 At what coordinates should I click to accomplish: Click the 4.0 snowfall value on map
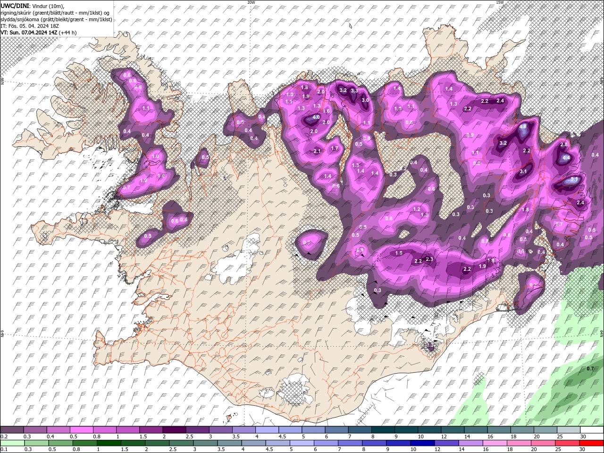[x=316, y=117]
